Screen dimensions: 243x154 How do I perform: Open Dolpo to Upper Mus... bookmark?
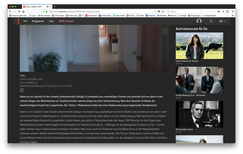[18, 16]
